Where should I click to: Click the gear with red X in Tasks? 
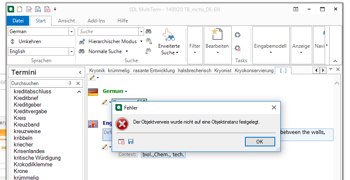tap(238, 49)
